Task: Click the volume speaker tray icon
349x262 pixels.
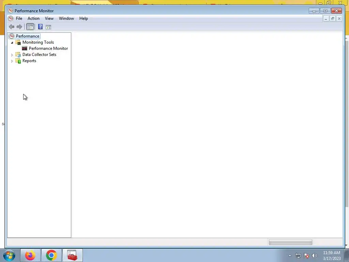Action: tap(315, 256)
